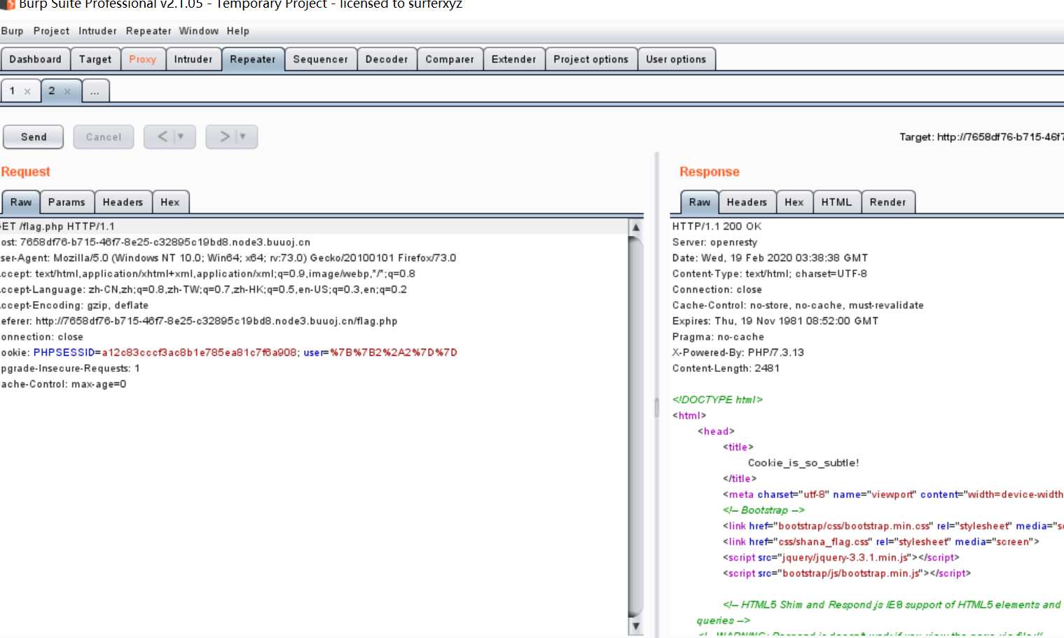Show the response Headers view
1064x638 pixels.
tap(747, 202)
